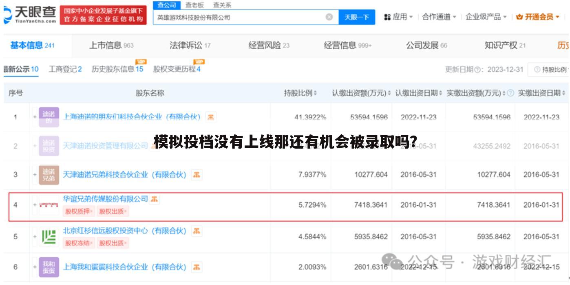The width and height of the screenshot is (570, 285).
Task: Click the 股权出质 tag under 华谊兄弟
Action: click(113, 211)
